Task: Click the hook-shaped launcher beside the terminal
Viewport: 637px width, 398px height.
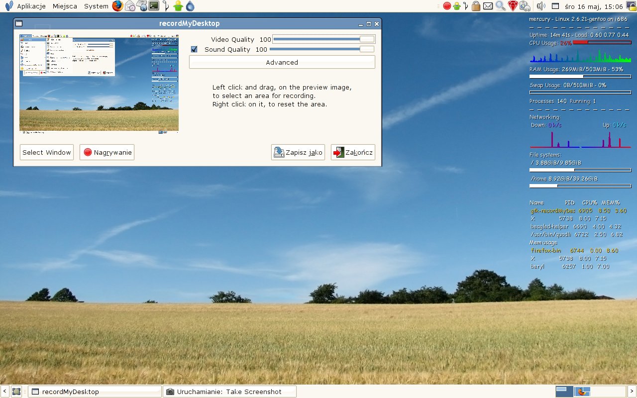Action: pyautogui.click(x=167, y=6)
